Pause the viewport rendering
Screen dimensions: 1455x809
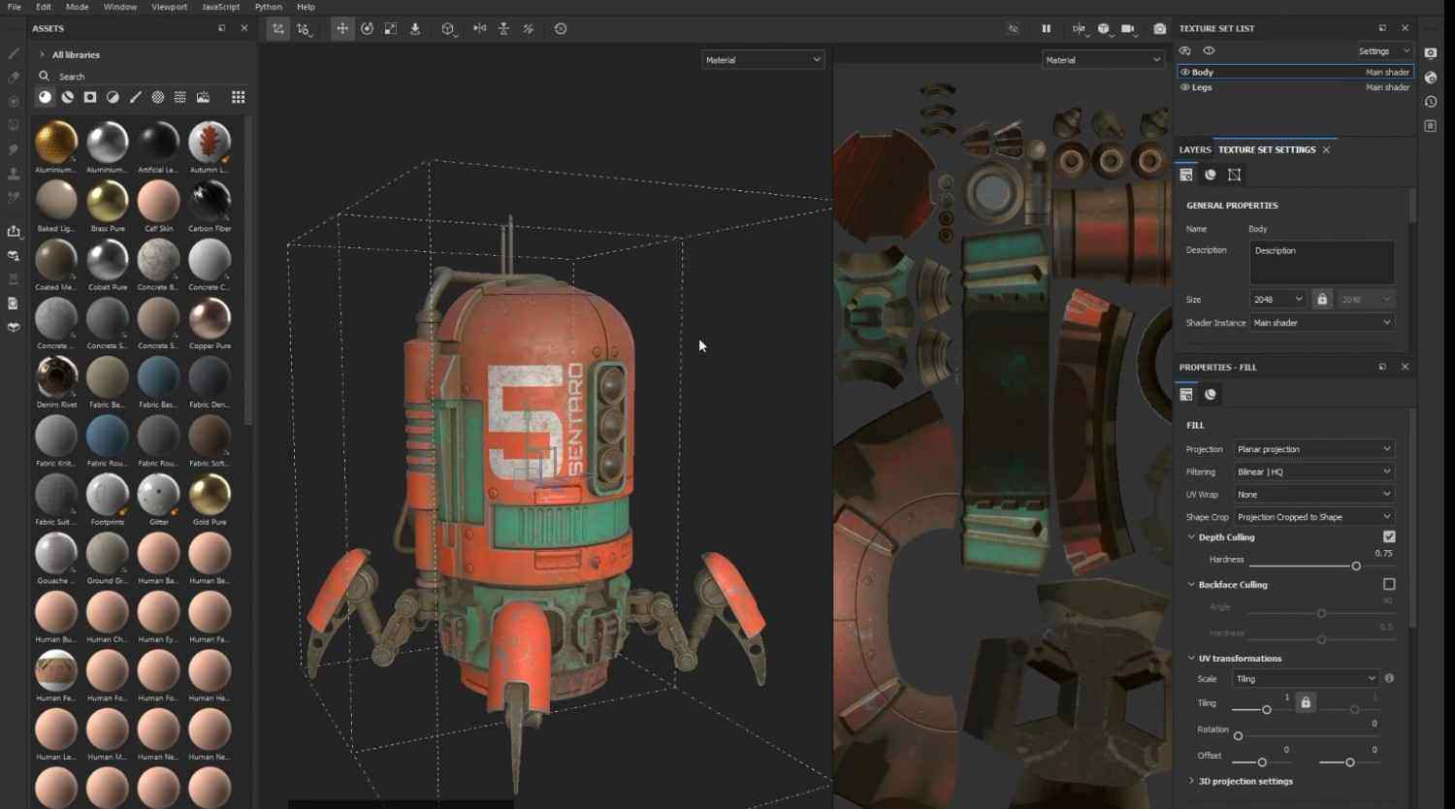[1046, 29]
